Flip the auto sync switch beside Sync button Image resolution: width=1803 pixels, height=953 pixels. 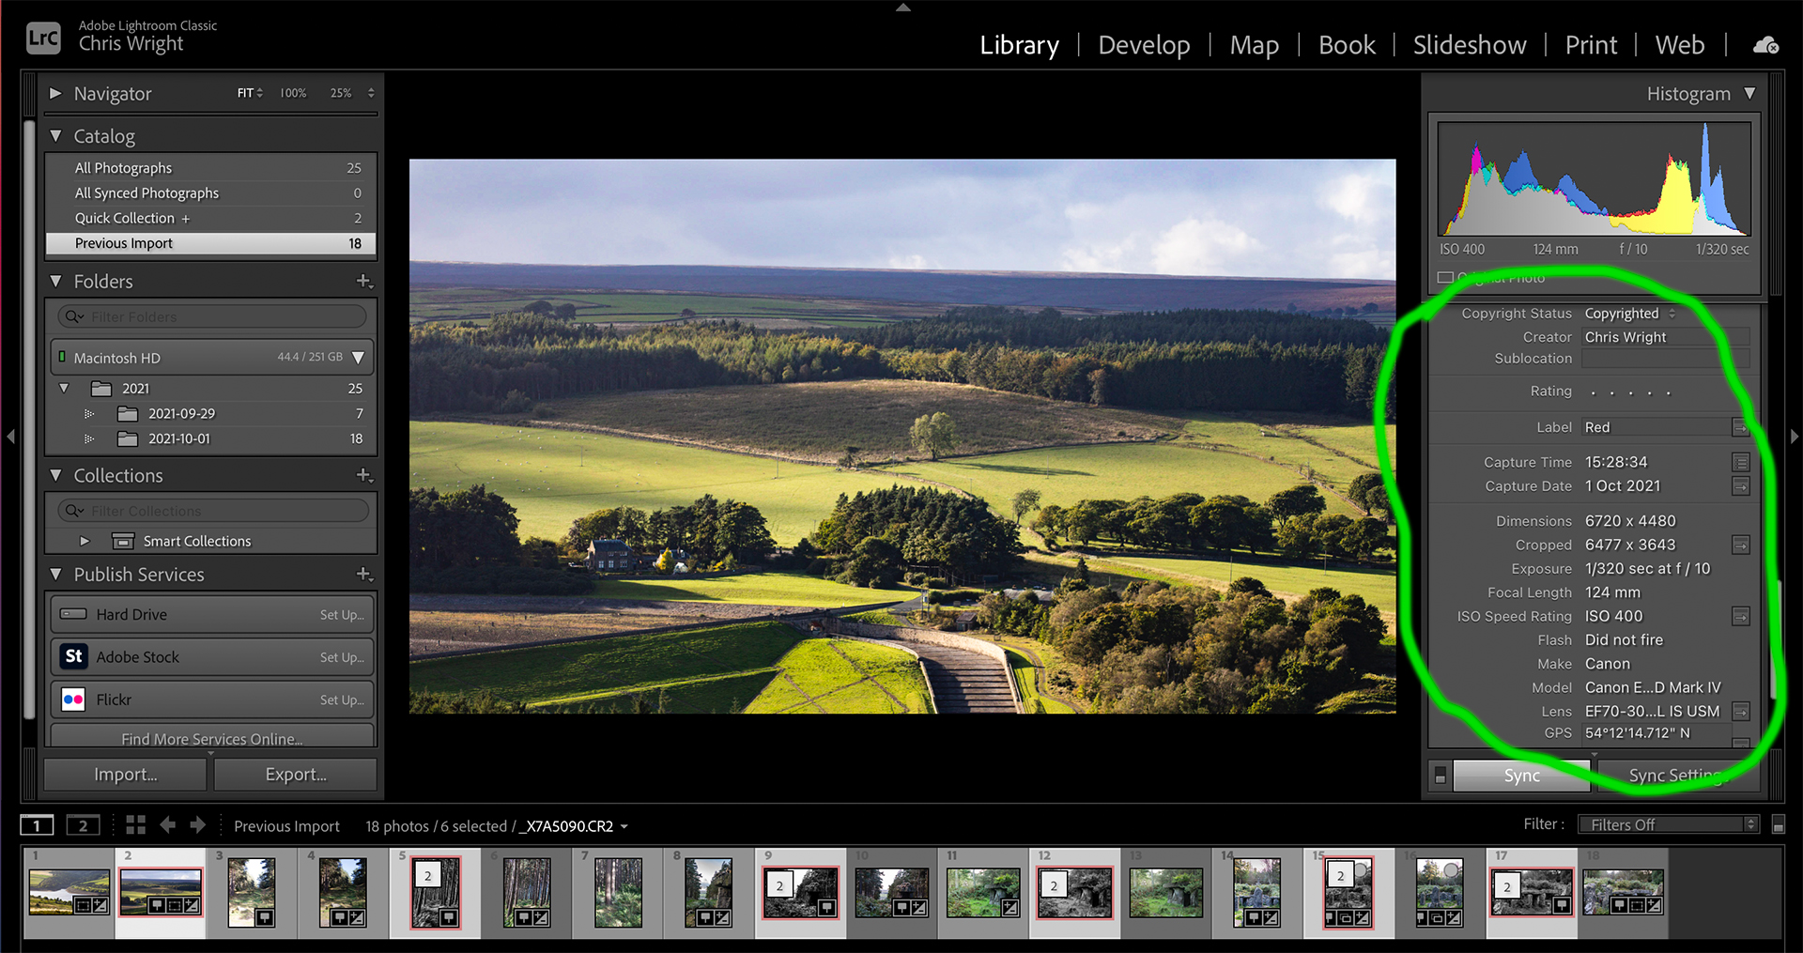(1441, 776)
